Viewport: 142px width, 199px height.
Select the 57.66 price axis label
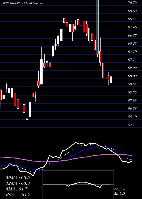click(x=132, y=101)
